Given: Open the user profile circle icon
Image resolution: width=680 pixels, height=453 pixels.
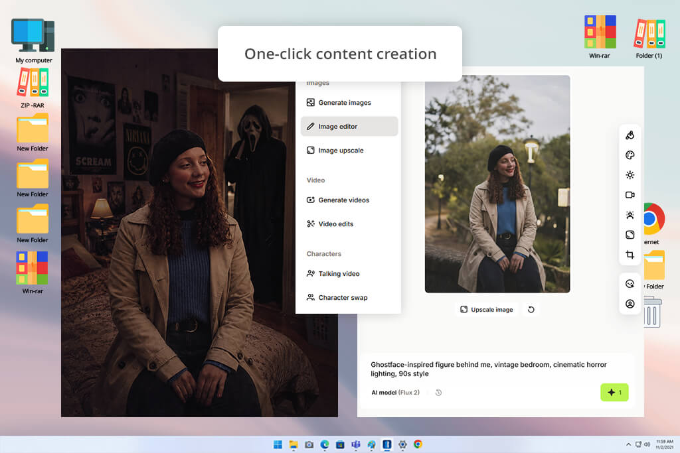Looking at the screenshot, I should click(x=630, y=304).
